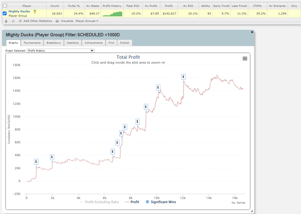Click the significant win marker near 12k games
Viewport: 301px width, 214px height.
183,77
